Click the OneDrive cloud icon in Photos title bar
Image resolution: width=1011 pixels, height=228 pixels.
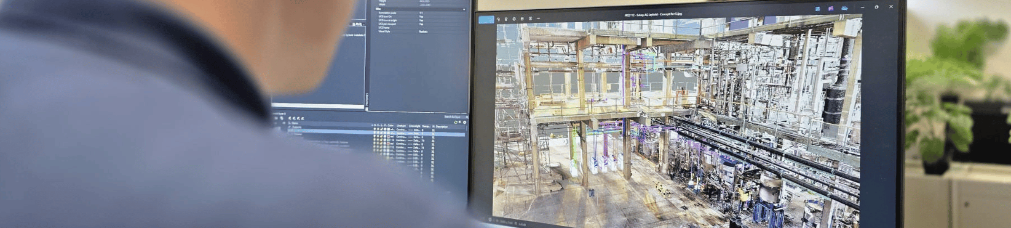click(x=845, y=8)
